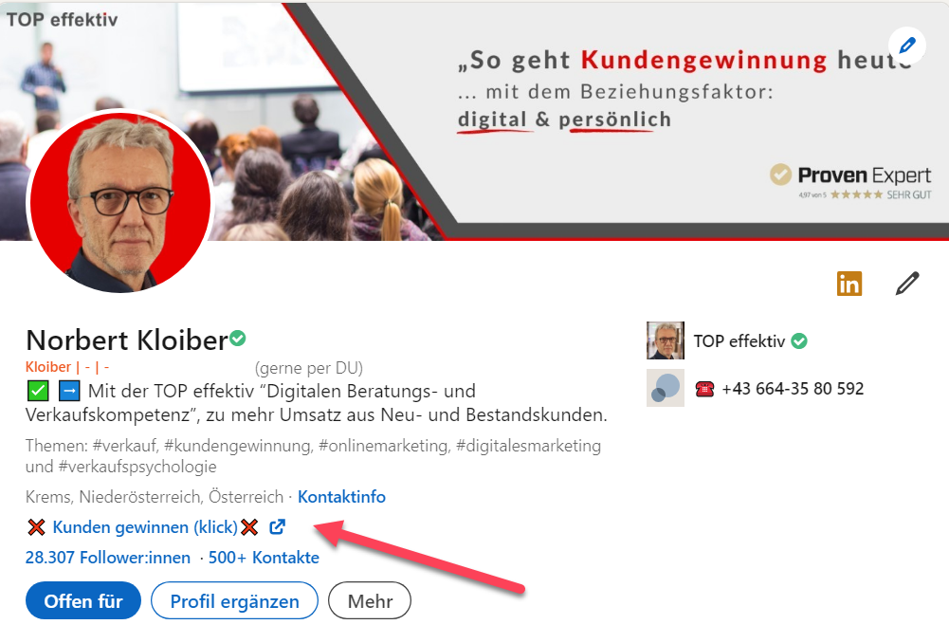Open the Kontaktinfo link
This screenshot has width=949, height=643.
point(341,497)
